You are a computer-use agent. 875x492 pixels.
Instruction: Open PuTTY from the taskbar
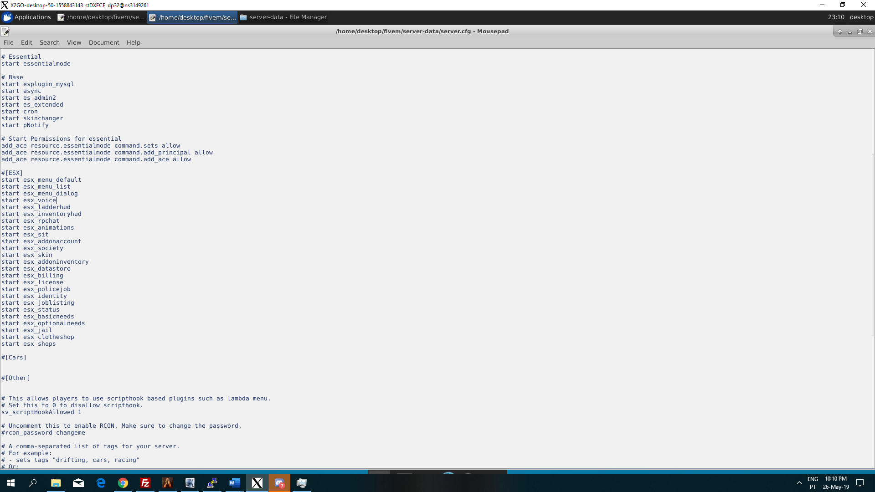click(212, 483)
